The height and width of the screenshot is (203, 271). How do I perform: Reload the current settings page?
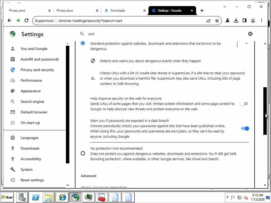point(26,21)
